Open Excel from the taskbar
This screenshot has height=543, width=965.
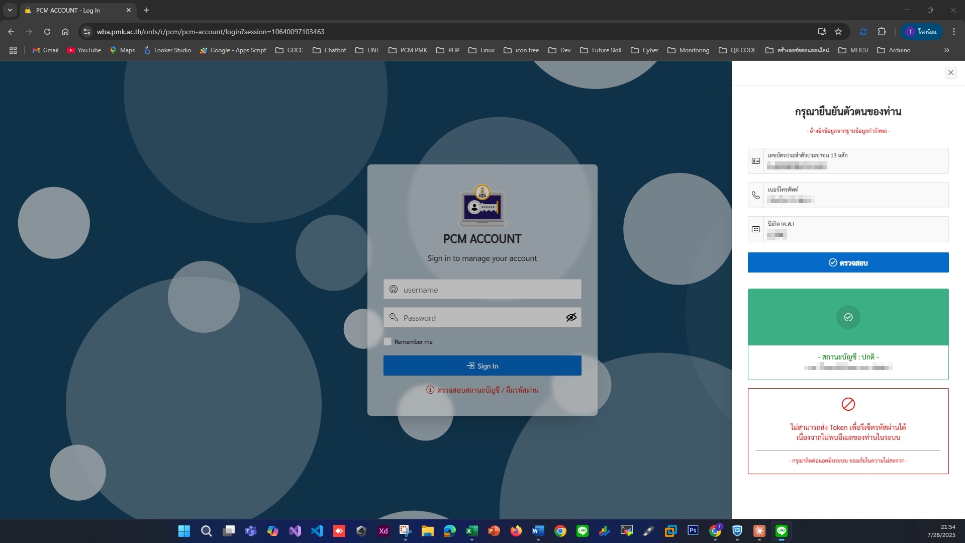(x=471, y=531)
